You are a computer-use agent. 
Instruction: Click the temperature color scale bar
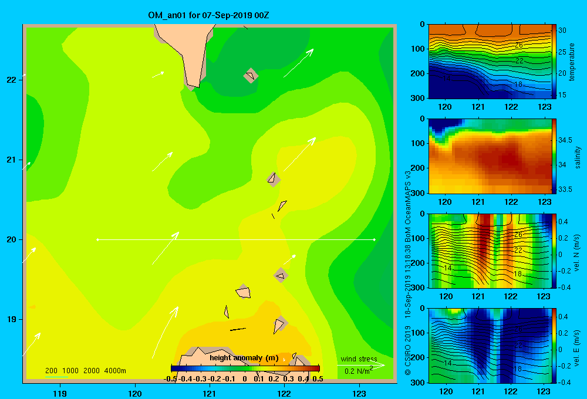click(554, 62)
